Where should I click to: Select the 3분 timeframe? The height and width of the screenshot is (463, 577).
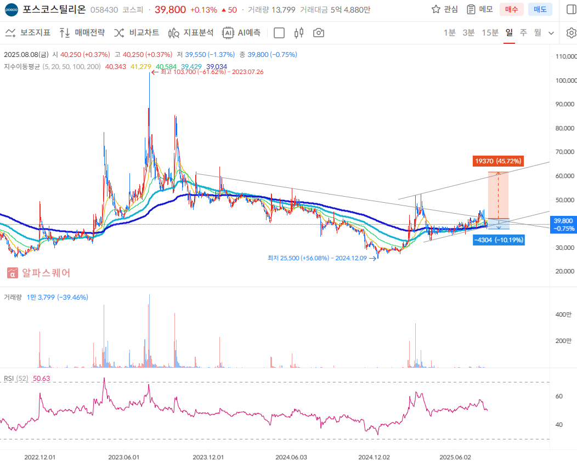coord(468,33)
